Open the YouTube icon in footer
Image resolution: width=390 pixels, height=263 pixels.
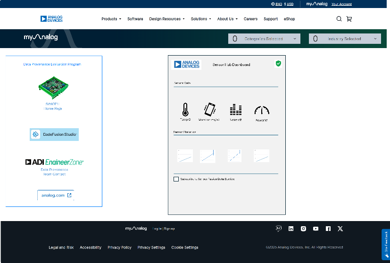coord(315,229)
